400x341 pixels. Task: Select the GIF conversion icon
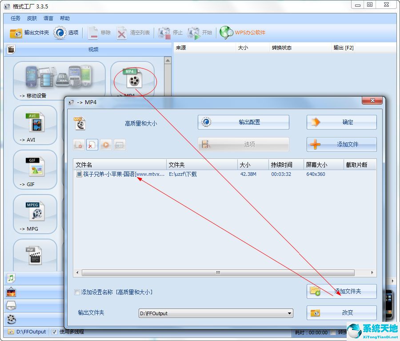point(35,170)
